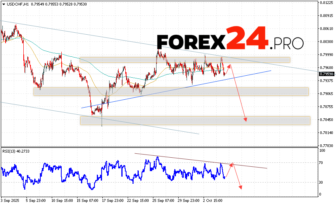Click the RSI 70 level axis label
Image resolution: width=336 pixels, height=205 pixels.
pyautogui.click(x=322, y=162)
